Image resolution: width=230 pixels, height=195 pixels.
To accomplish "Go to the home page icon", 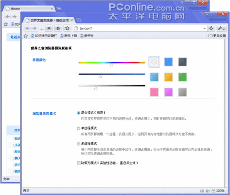I will (x=58, y=28).
